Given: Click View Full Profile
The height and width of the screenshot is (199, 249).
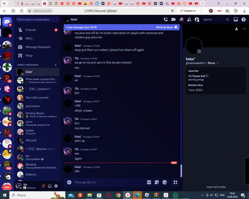Looking at the screenshot, I should pyautogui.click(x=216, y=187).
